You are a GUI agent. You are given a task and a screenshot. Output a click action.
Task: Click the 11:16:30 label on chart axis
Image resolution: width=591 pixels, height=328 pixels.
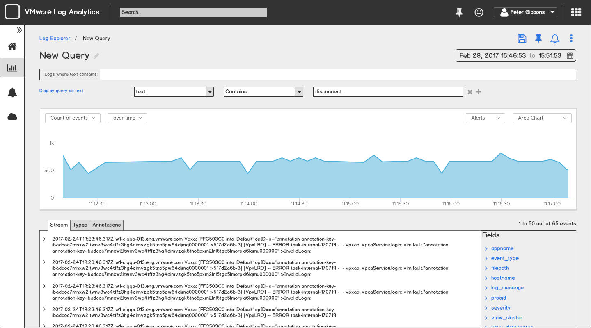pyautogui.click(x=502, y=204)
